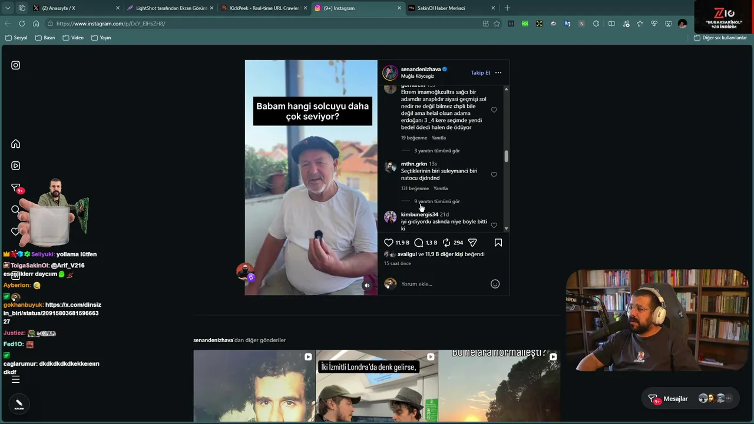
Task: Open the sidebar hamburger More menu
Action: [16, 379]
